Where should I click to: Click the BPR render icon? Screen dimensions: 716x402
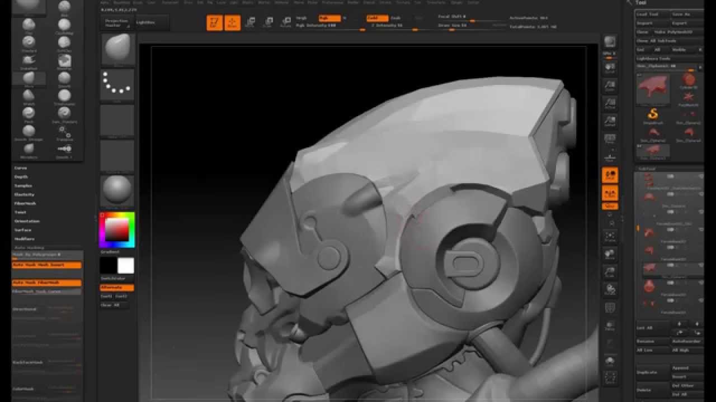[610, 42]
